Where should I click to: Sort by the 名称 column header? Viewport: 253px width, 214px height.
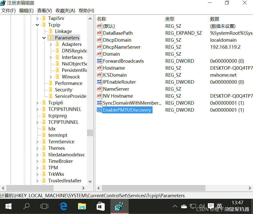coord(130,19)
